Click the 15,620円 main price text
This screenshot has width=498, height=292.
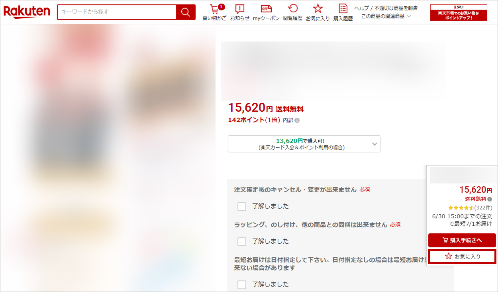[x=250, y=108]
